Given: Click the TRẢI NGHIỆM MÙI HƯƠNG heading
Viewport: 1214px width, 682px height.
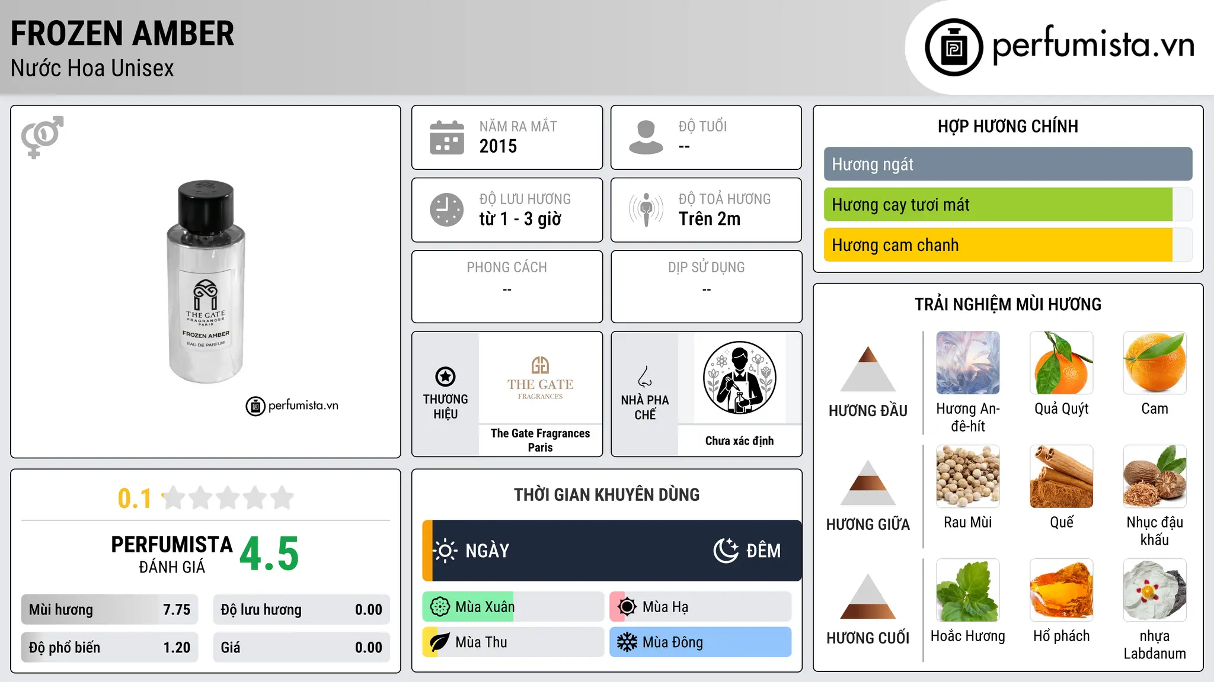Looking at the screenshot, I should point(1008,304).
